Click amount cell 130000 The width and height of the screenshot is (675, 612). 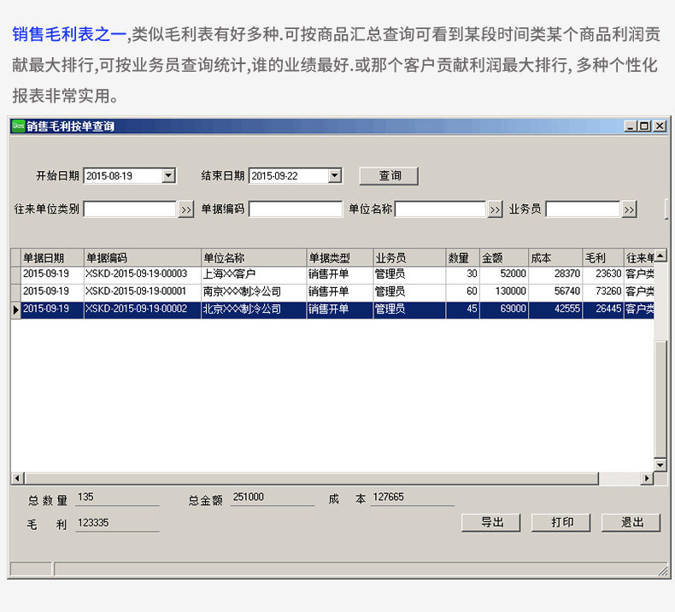click(x=504, y=292)
